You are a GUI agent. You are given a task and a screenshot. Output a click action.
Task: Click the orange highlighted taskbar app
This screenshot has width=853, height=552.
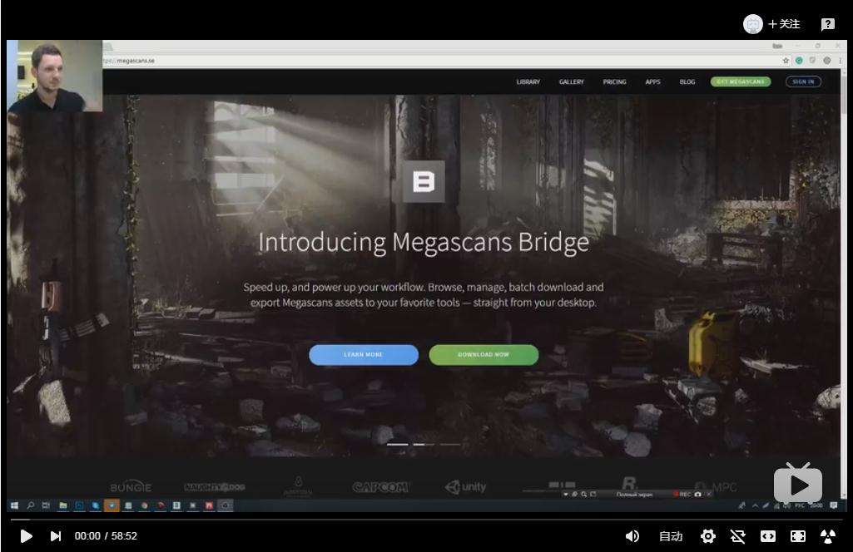click(112, 505)
